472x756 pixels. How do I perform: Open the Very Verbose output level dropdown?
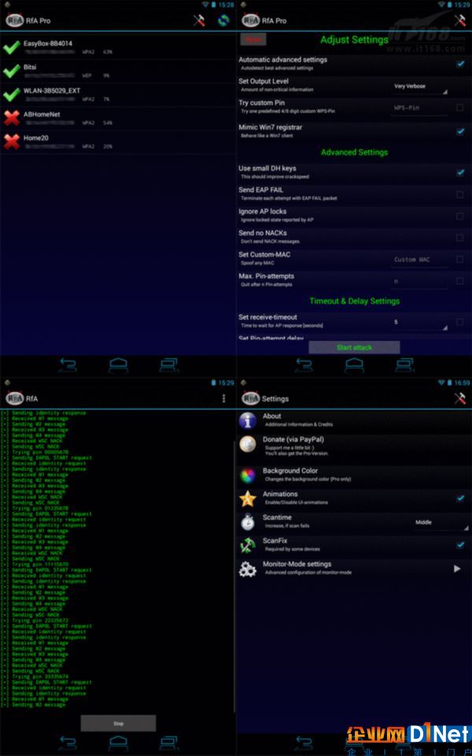(419, 87)
